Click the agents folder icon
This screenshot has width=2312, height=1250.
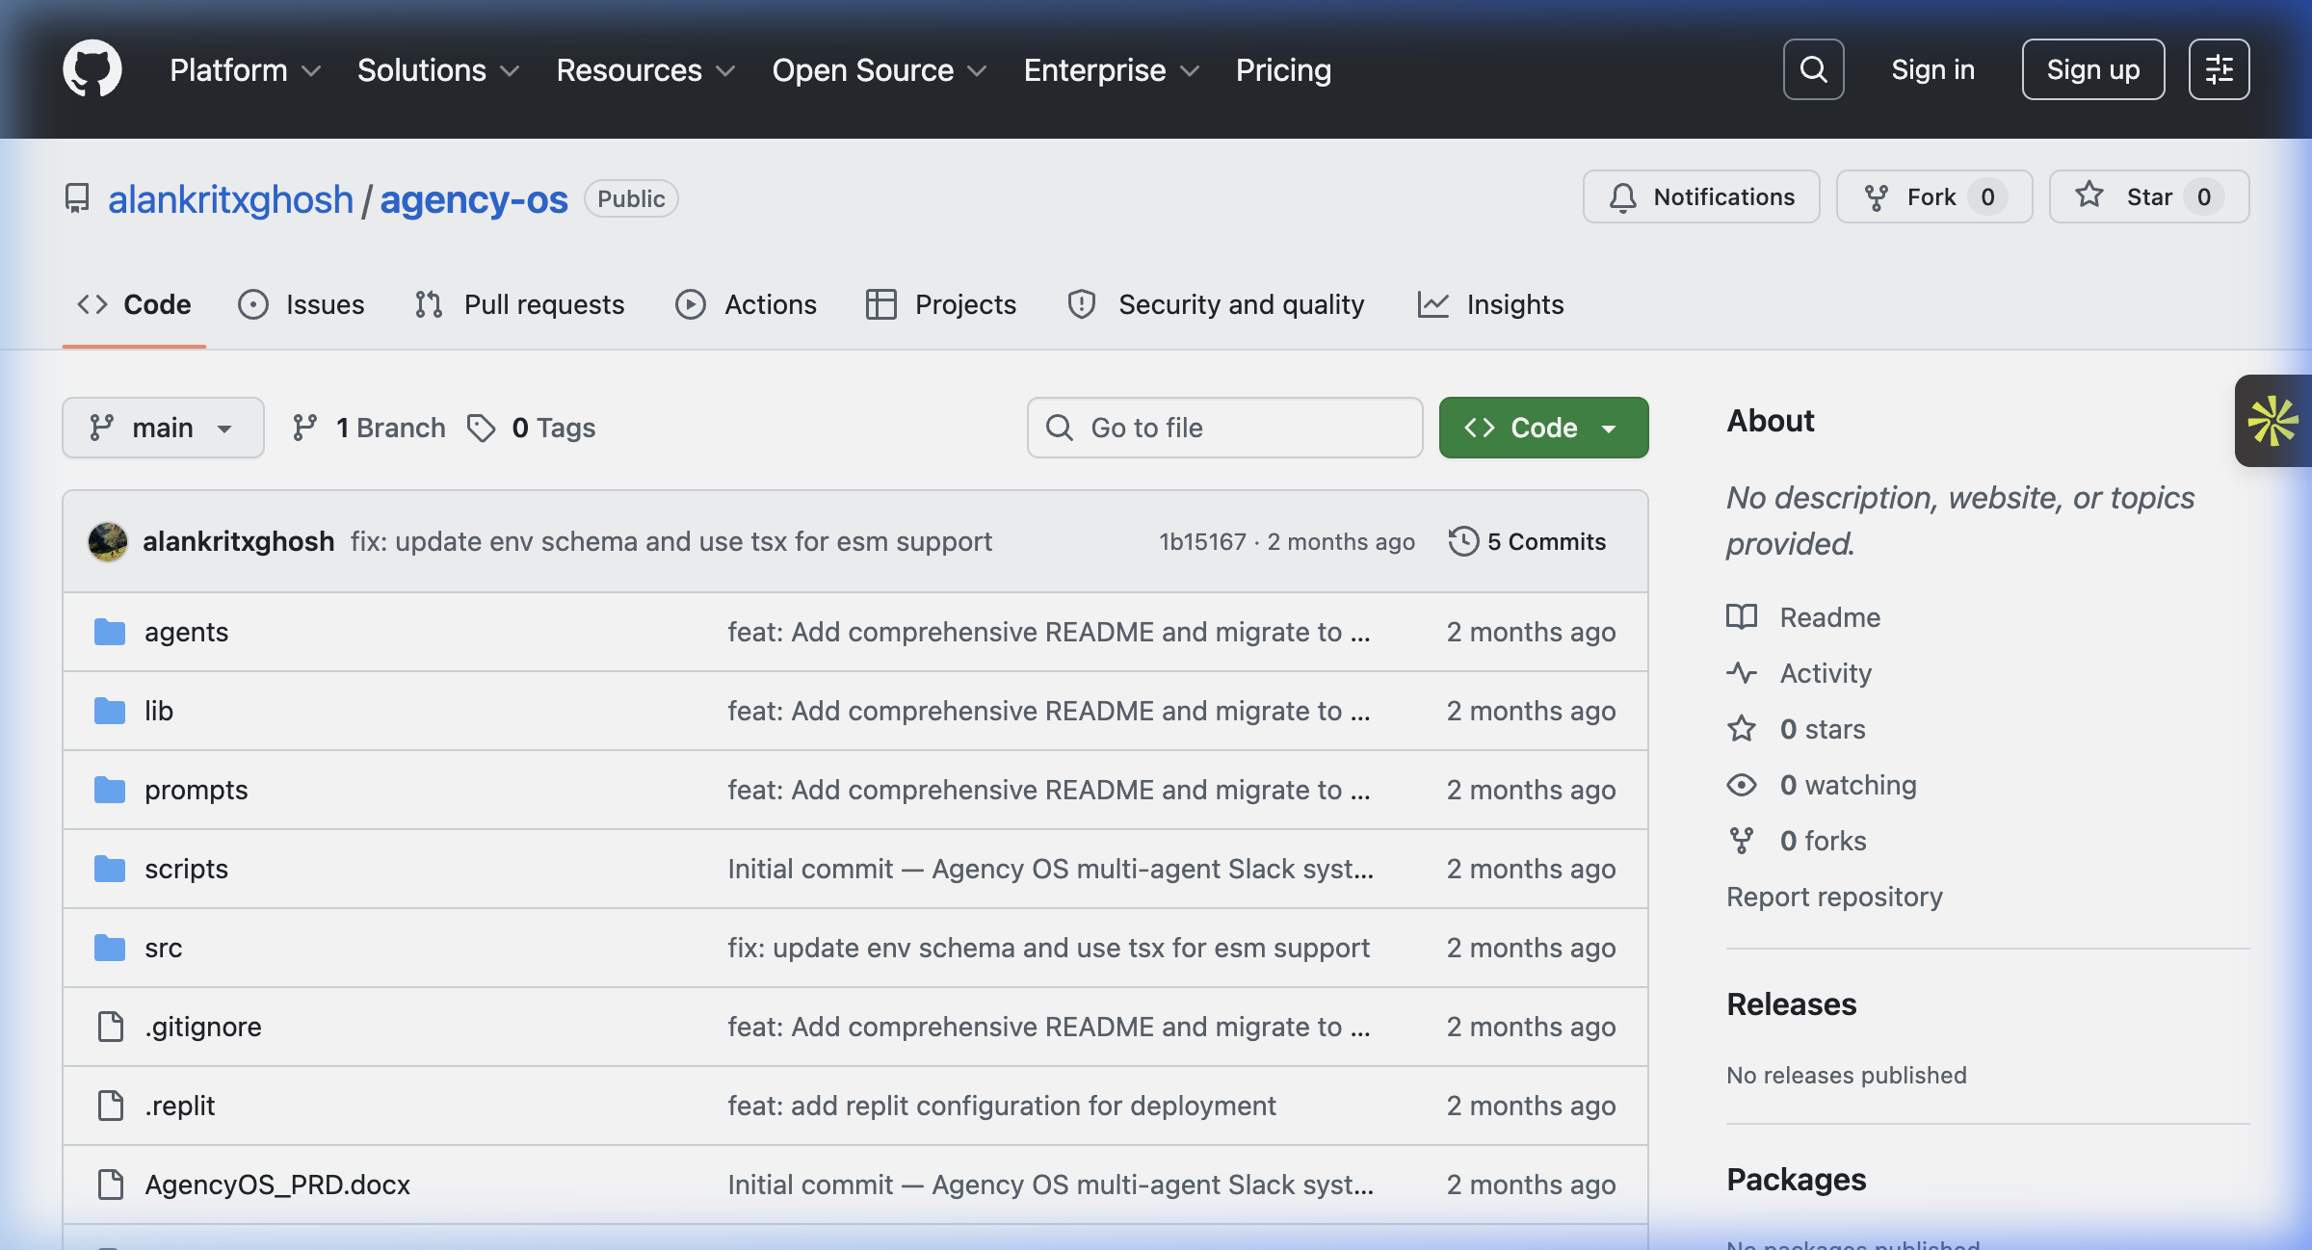(110, 632)
